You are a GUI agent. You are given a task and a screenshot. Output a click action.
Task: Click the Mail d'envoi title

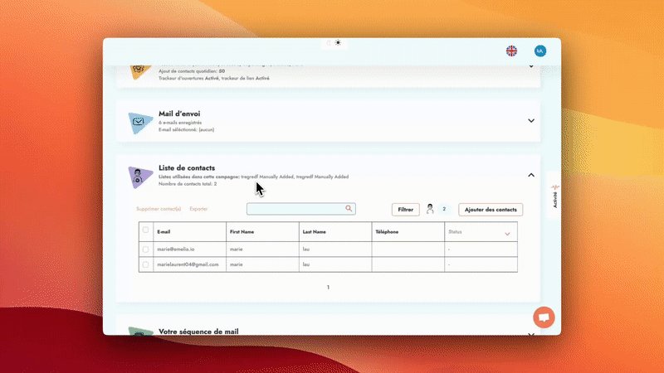click(179, 114)
